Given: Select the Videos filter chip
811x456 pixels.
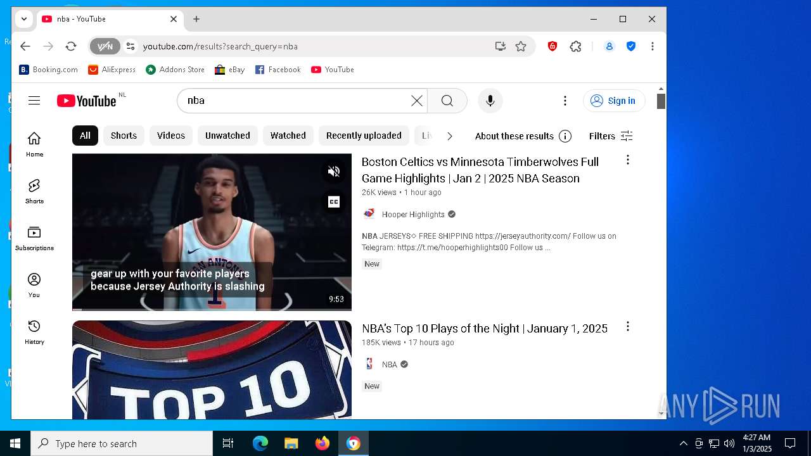Looking at the screenshot, I should pos(171,136).
